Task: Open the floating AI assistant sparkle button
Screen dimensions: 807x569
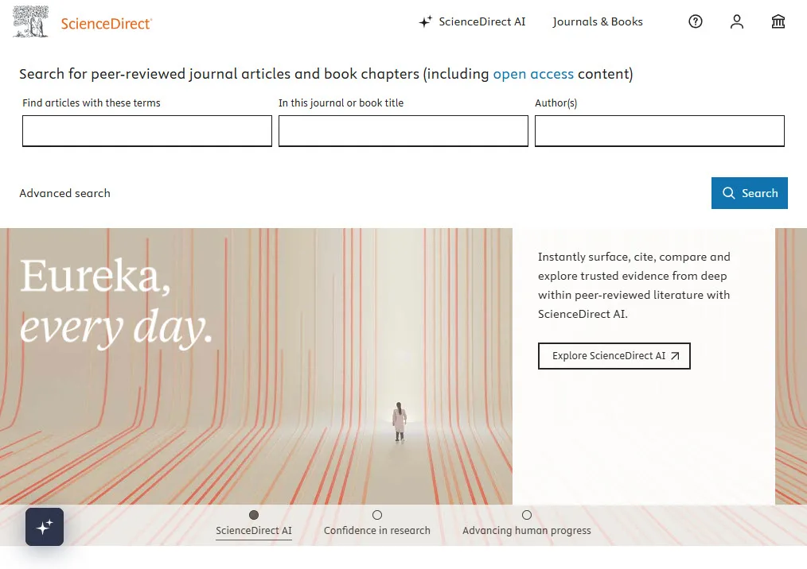Action: tap(44, 526)
